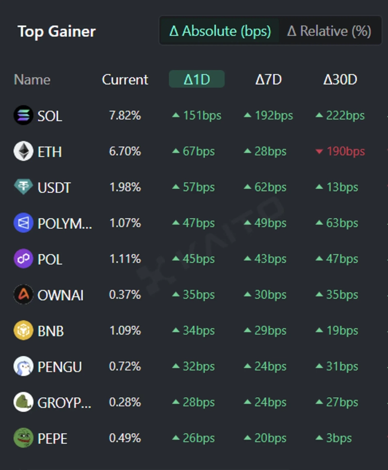This screenshot has height=470, width=388.
Task: Click the POL purple icon
Action: pos(23,259)
